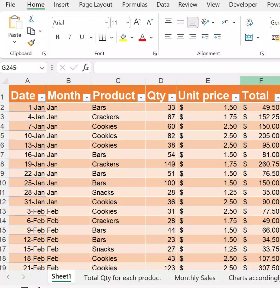Screen dimensions: 280x288
Task: Open the Font dialog launcher
Action: pos(155,54)
